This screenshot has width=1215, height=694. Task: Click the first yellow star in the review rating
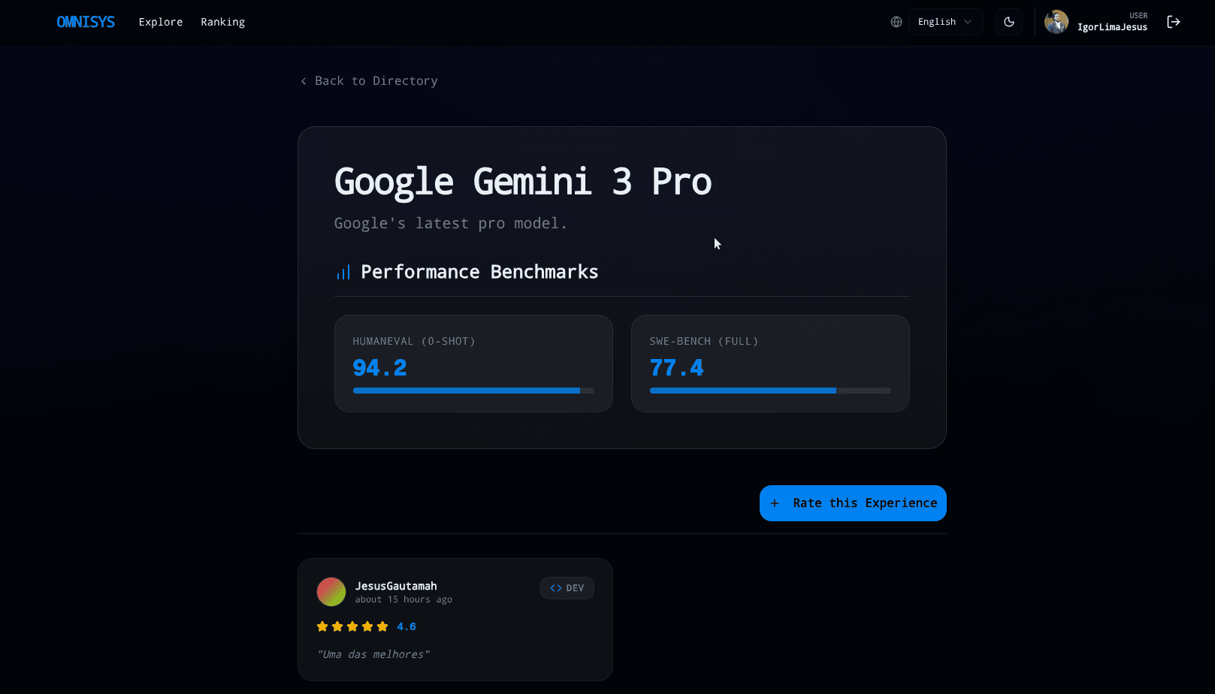(x=322, y=626)
